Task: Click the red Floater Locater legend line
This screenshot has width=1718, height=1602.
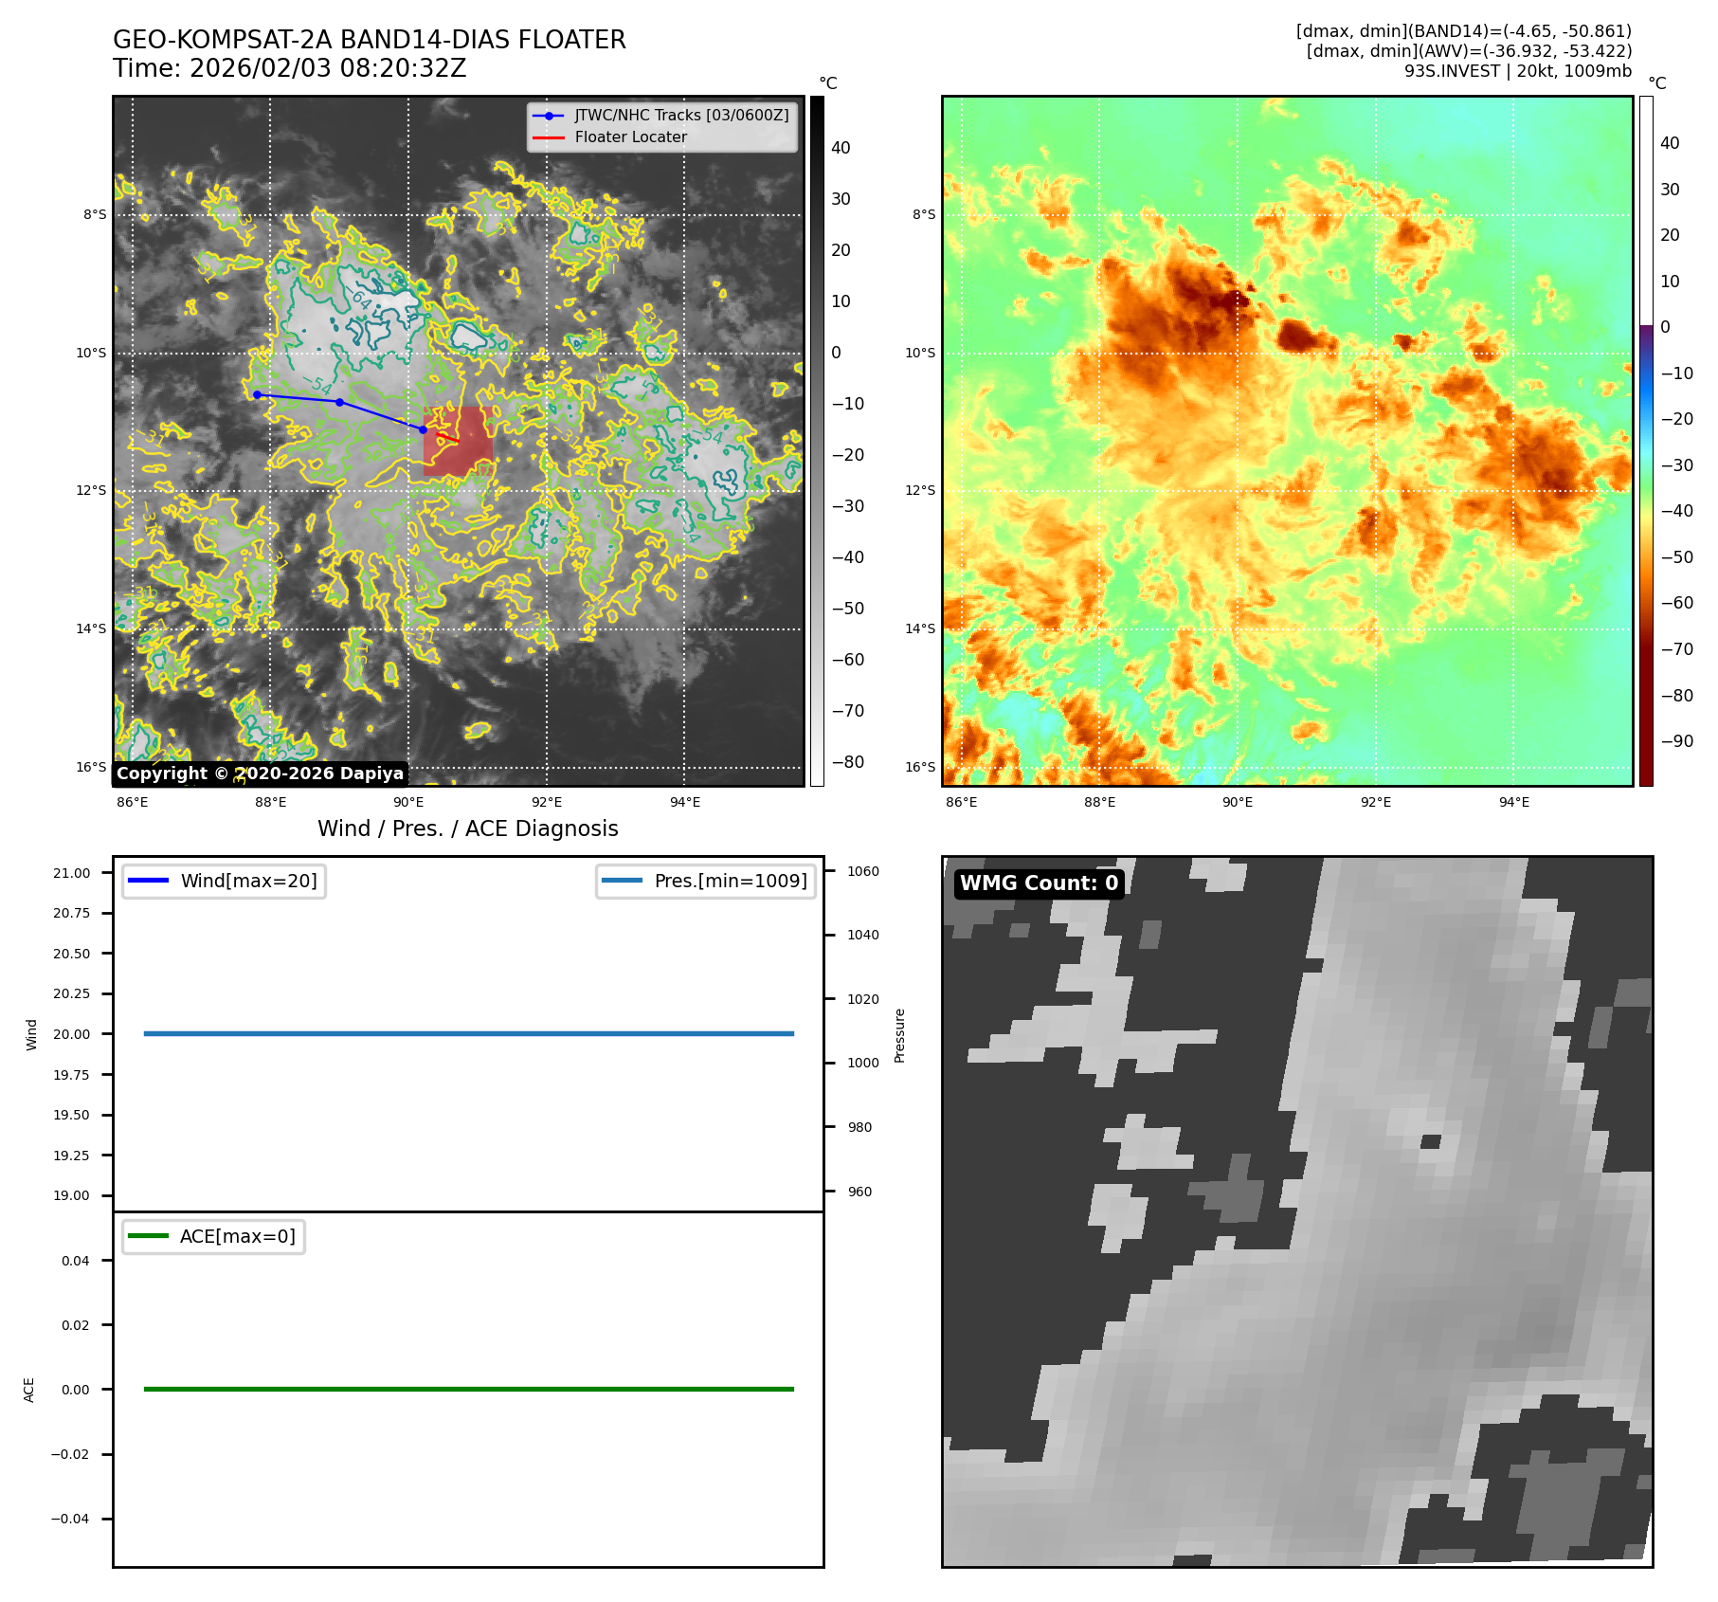Action: (x=549, y=137)
